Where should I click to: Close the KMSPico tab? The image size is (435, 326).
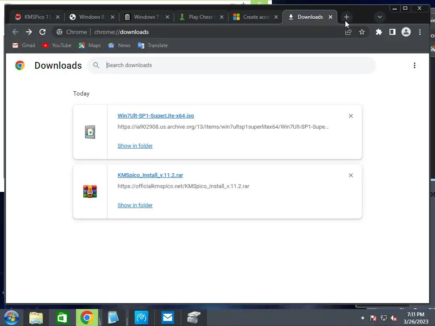pyautogui.click(x=58, y=17)
